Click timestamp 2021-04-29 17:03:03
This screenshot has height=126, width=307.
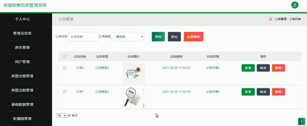coord(176,68)
